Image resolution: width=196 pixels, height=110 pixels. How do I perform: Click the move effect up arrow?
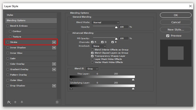coord(16,102)
